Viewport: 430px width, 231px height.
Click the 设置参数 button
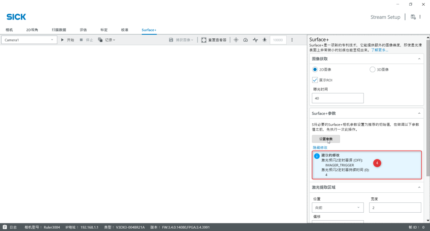tap(326, 139)
